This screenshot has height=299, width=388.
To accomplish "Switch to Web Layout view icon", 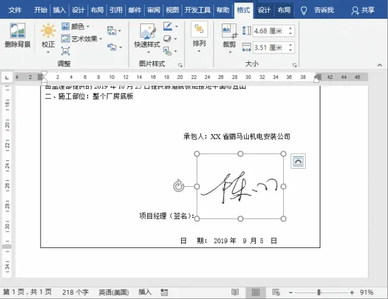I will [276, 293].
